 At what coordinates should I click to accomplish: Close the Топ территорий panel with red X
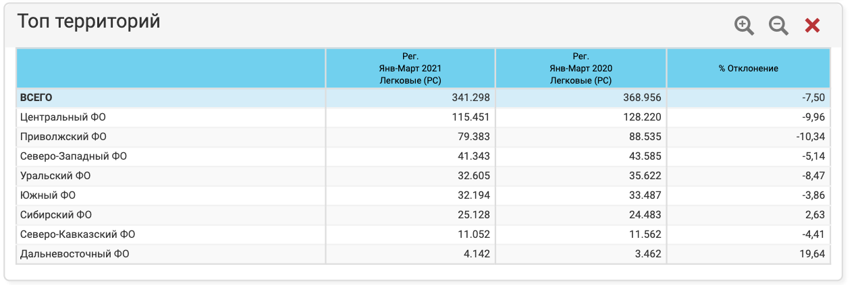coord(812,26)
